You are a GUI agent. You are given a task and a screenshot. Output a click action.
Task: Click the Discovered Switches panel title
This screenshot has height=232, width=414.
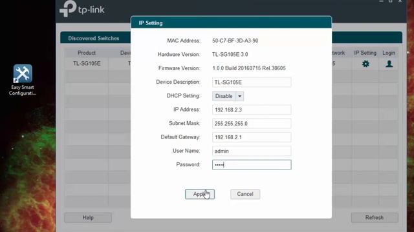(93, 38)
